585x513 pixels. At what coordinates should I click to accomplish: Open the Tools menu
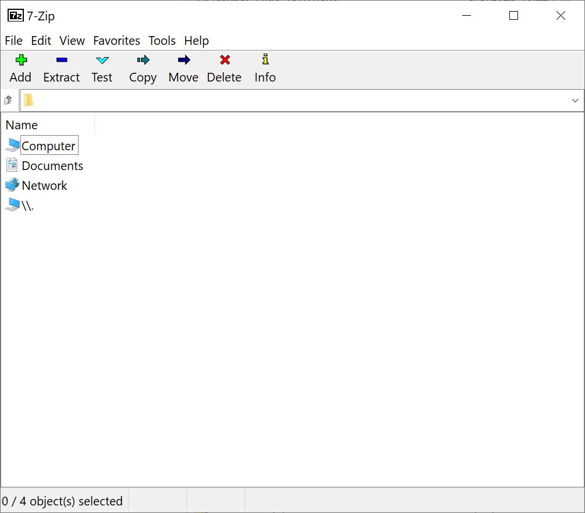[162, 40]
